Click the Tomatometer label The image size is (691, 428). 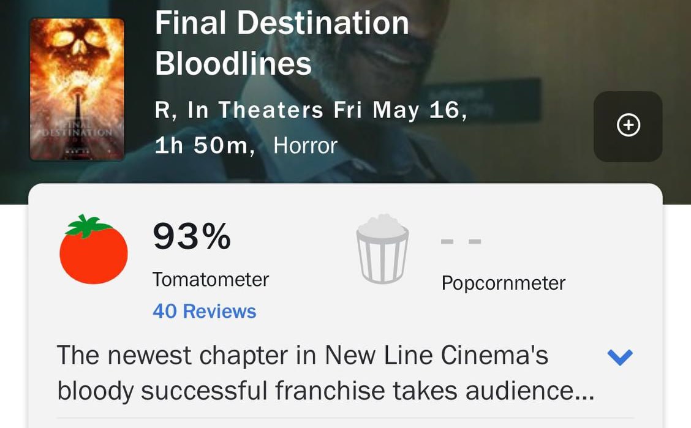point(211,280)
